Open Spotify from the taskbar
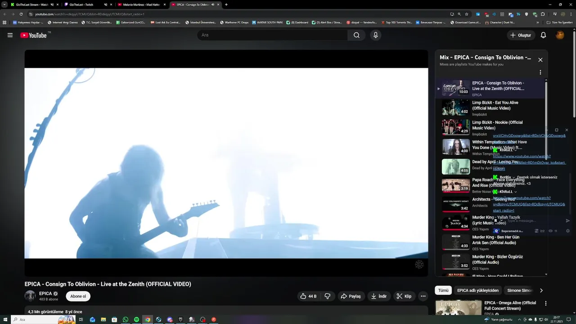The image size is (576, 324). click(136, 319)
